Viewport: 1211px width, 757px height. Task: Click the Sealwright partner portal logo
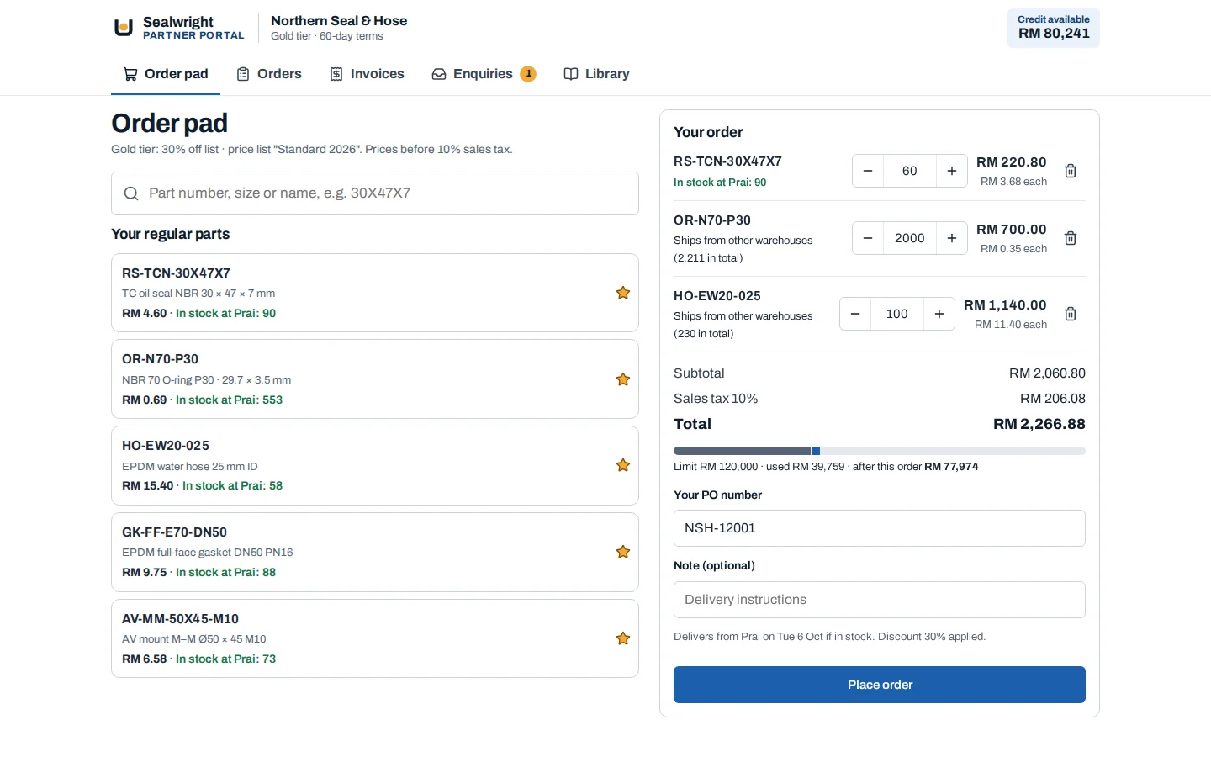tap(179, 28)
